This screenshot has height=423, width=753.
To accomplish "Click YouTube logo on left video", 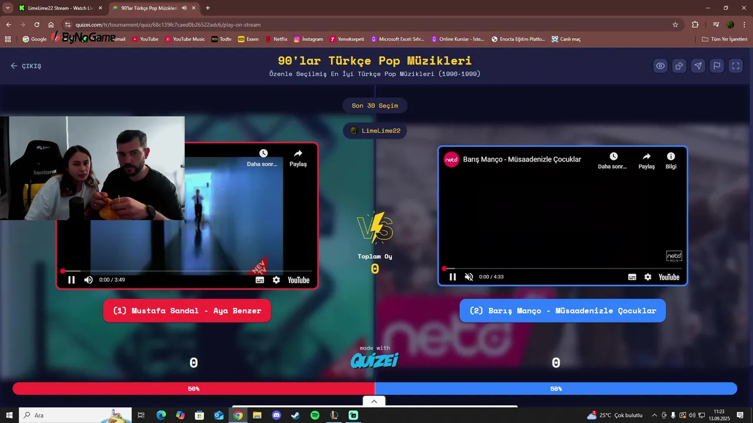I will (298, 280).
